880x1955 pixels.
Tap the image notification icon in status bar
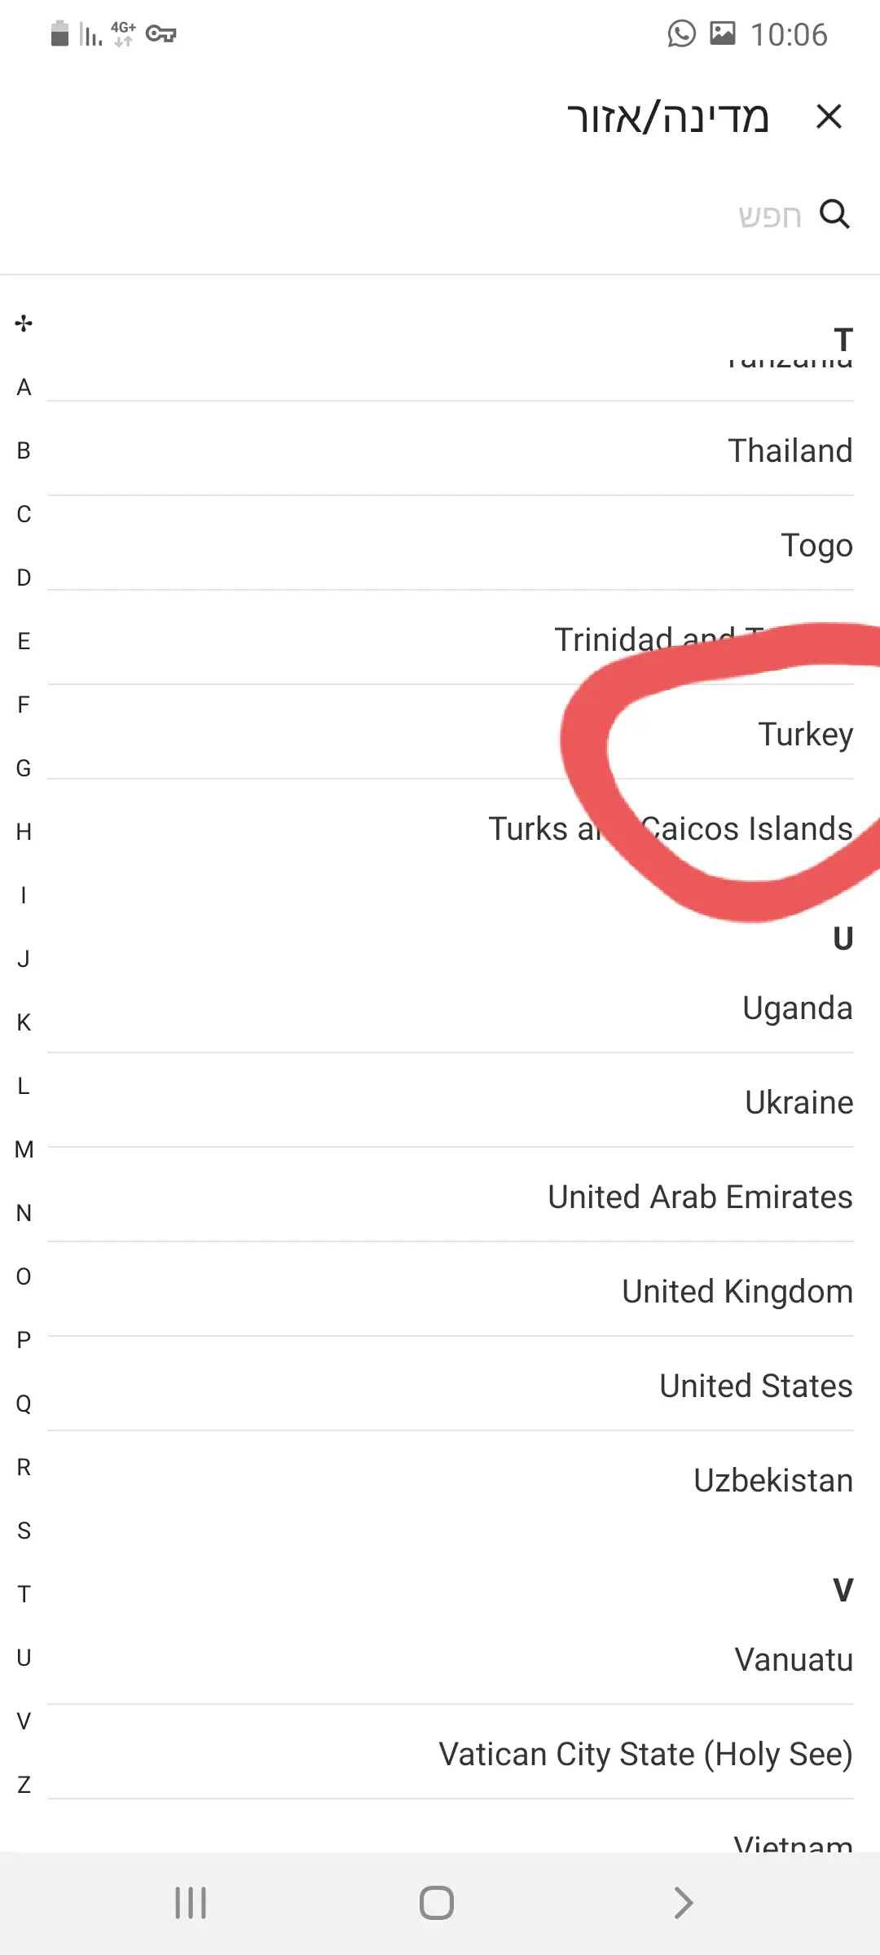(723, 33)
